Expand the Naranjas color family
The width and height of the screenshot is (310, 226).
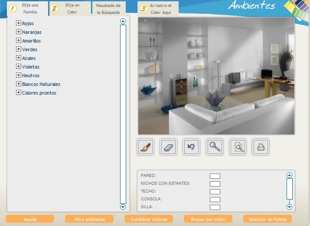click(18, 32)
